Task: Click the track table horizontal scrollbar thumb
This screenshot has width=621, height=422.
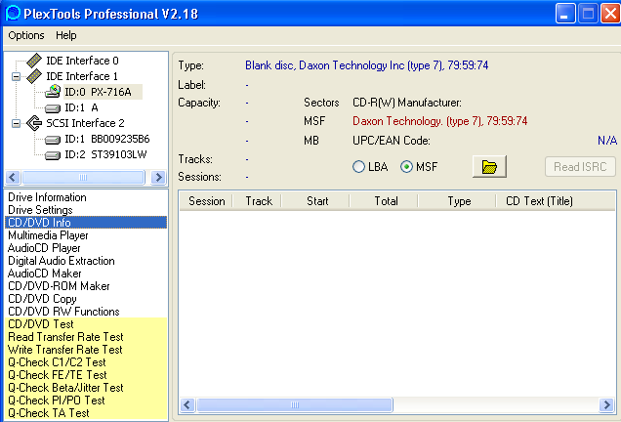Action: coord(295,405)
